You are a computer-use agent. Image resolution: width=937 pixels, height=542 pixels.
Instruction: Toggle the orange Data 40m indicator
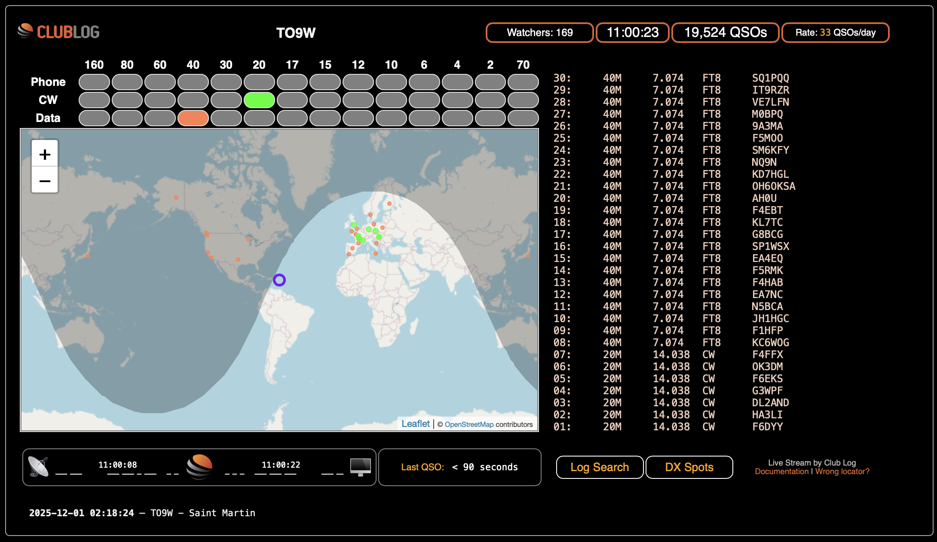pyautogui.click(x=193, y=118)
